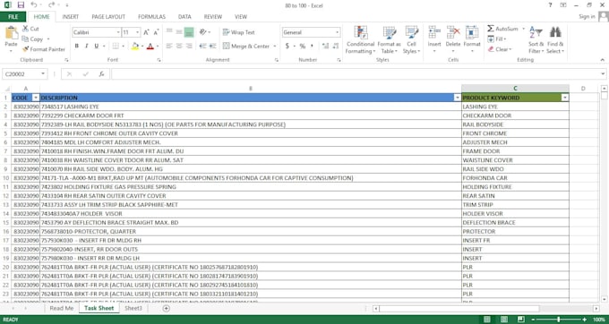Switch to the PAGE LAYOUT ribbon tab

(108, 17)
